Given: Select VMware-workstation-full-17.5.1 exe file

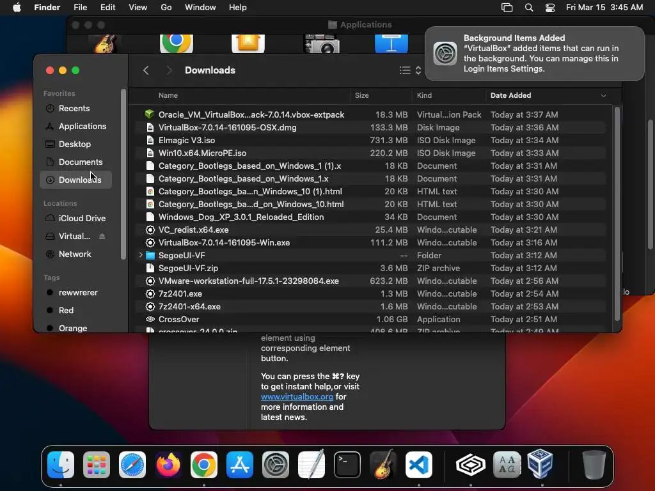Looking at the screenshot, I should 371,281.
